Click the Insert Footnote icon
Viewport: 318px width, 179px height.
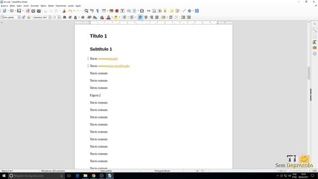click(154, 11)
